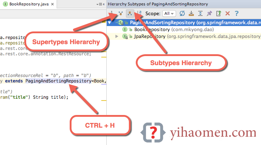Viewport: 261px width, 145px height.
Task: Switch to the BookRepository.java editor tab
Action: coord(29,4)
